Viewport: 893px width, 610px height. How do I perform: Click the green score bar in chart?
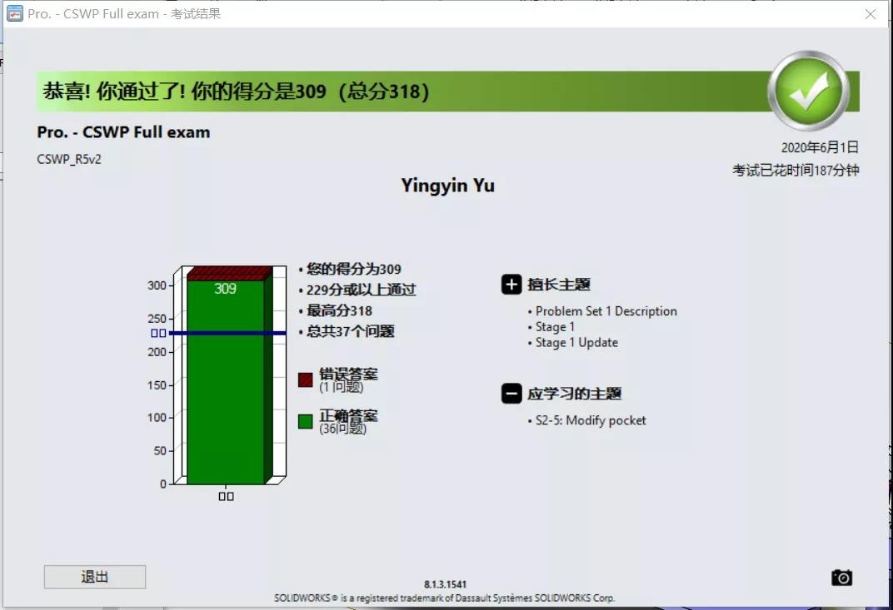[x=225, y=391]
